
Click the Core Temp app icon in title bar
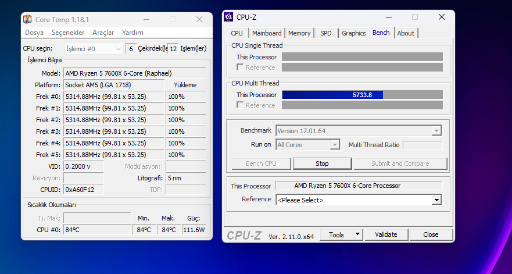click(x=27, y=19)
